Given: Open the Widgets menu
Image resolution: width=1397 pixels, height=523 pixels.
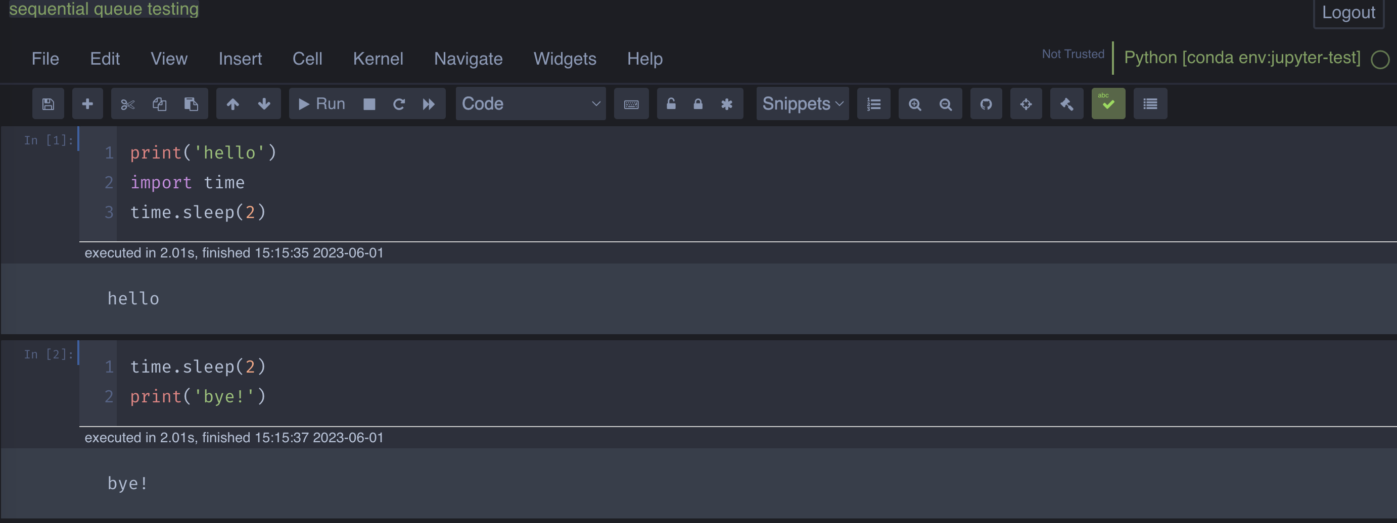Looking at the screenshot, I should click(565, 59).
